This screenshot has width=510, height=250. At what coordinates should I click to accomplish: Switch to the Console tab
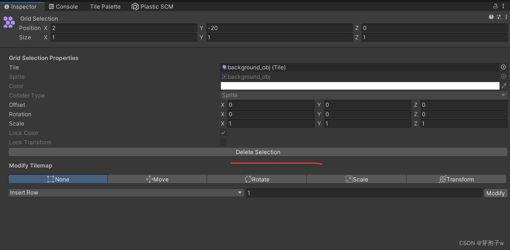(63, 6)
